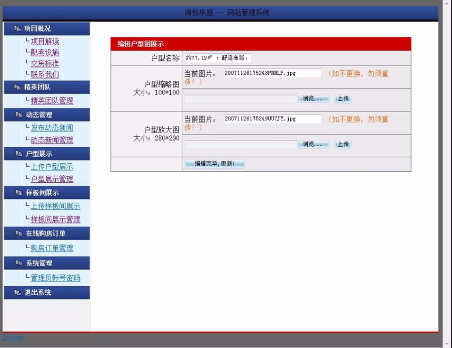The image size is (452, 348).
Task: Click the vertical scrollbar down arrow
Action: (447, 344)
